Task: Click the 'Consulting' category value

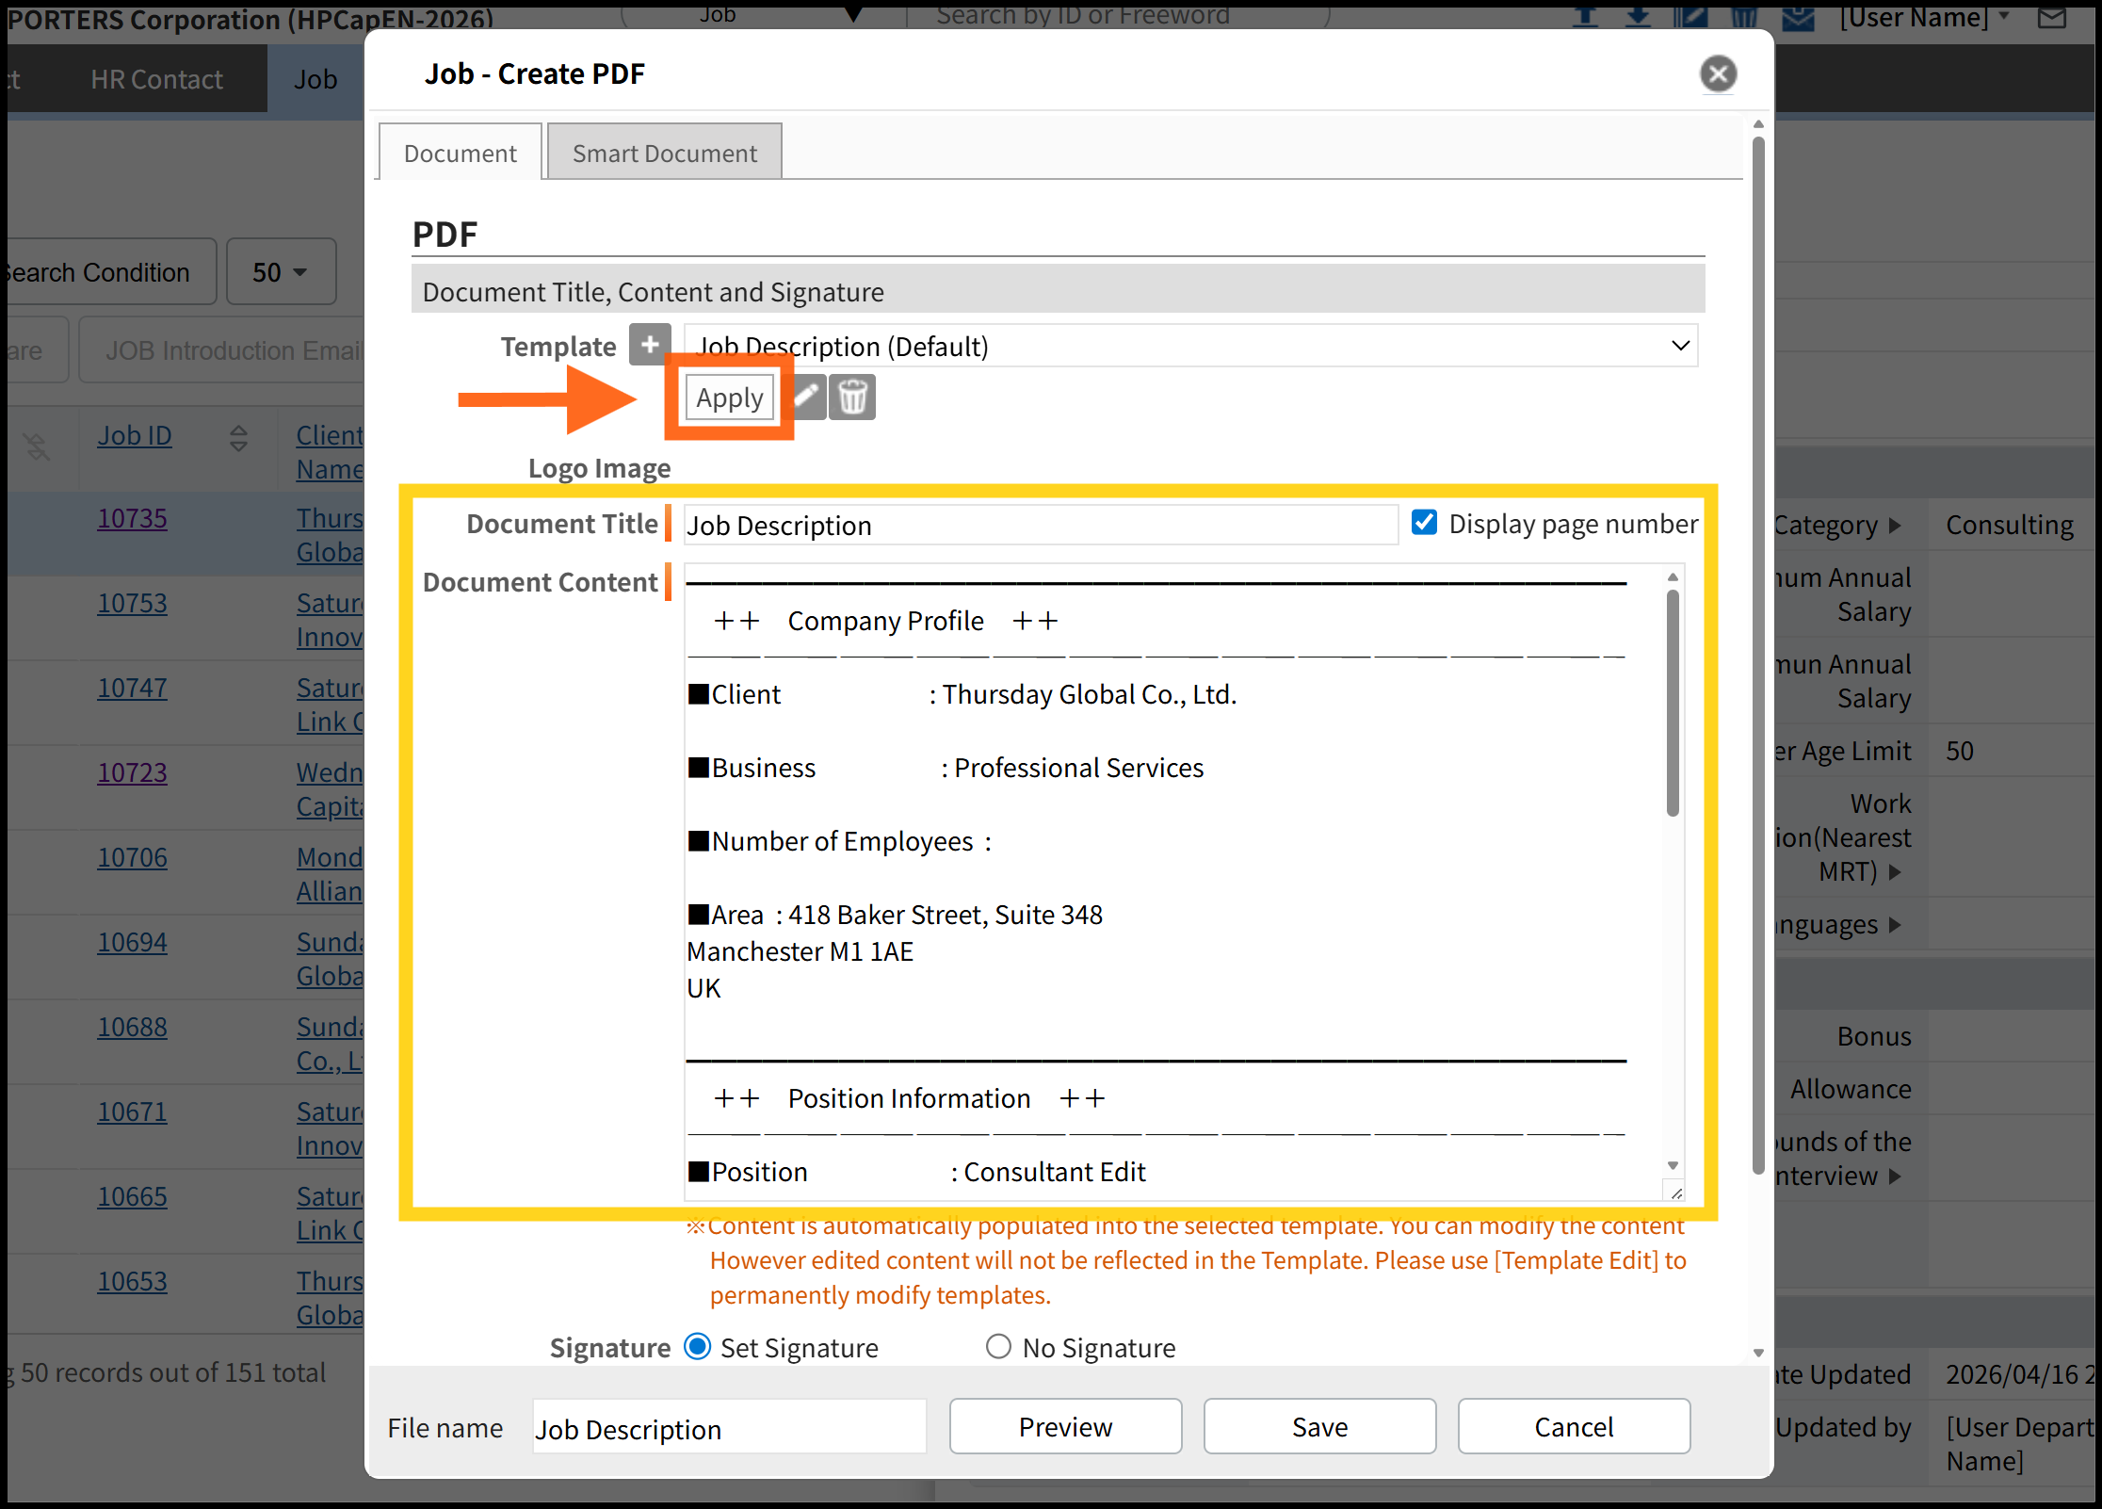Action: click(2010, 525)
